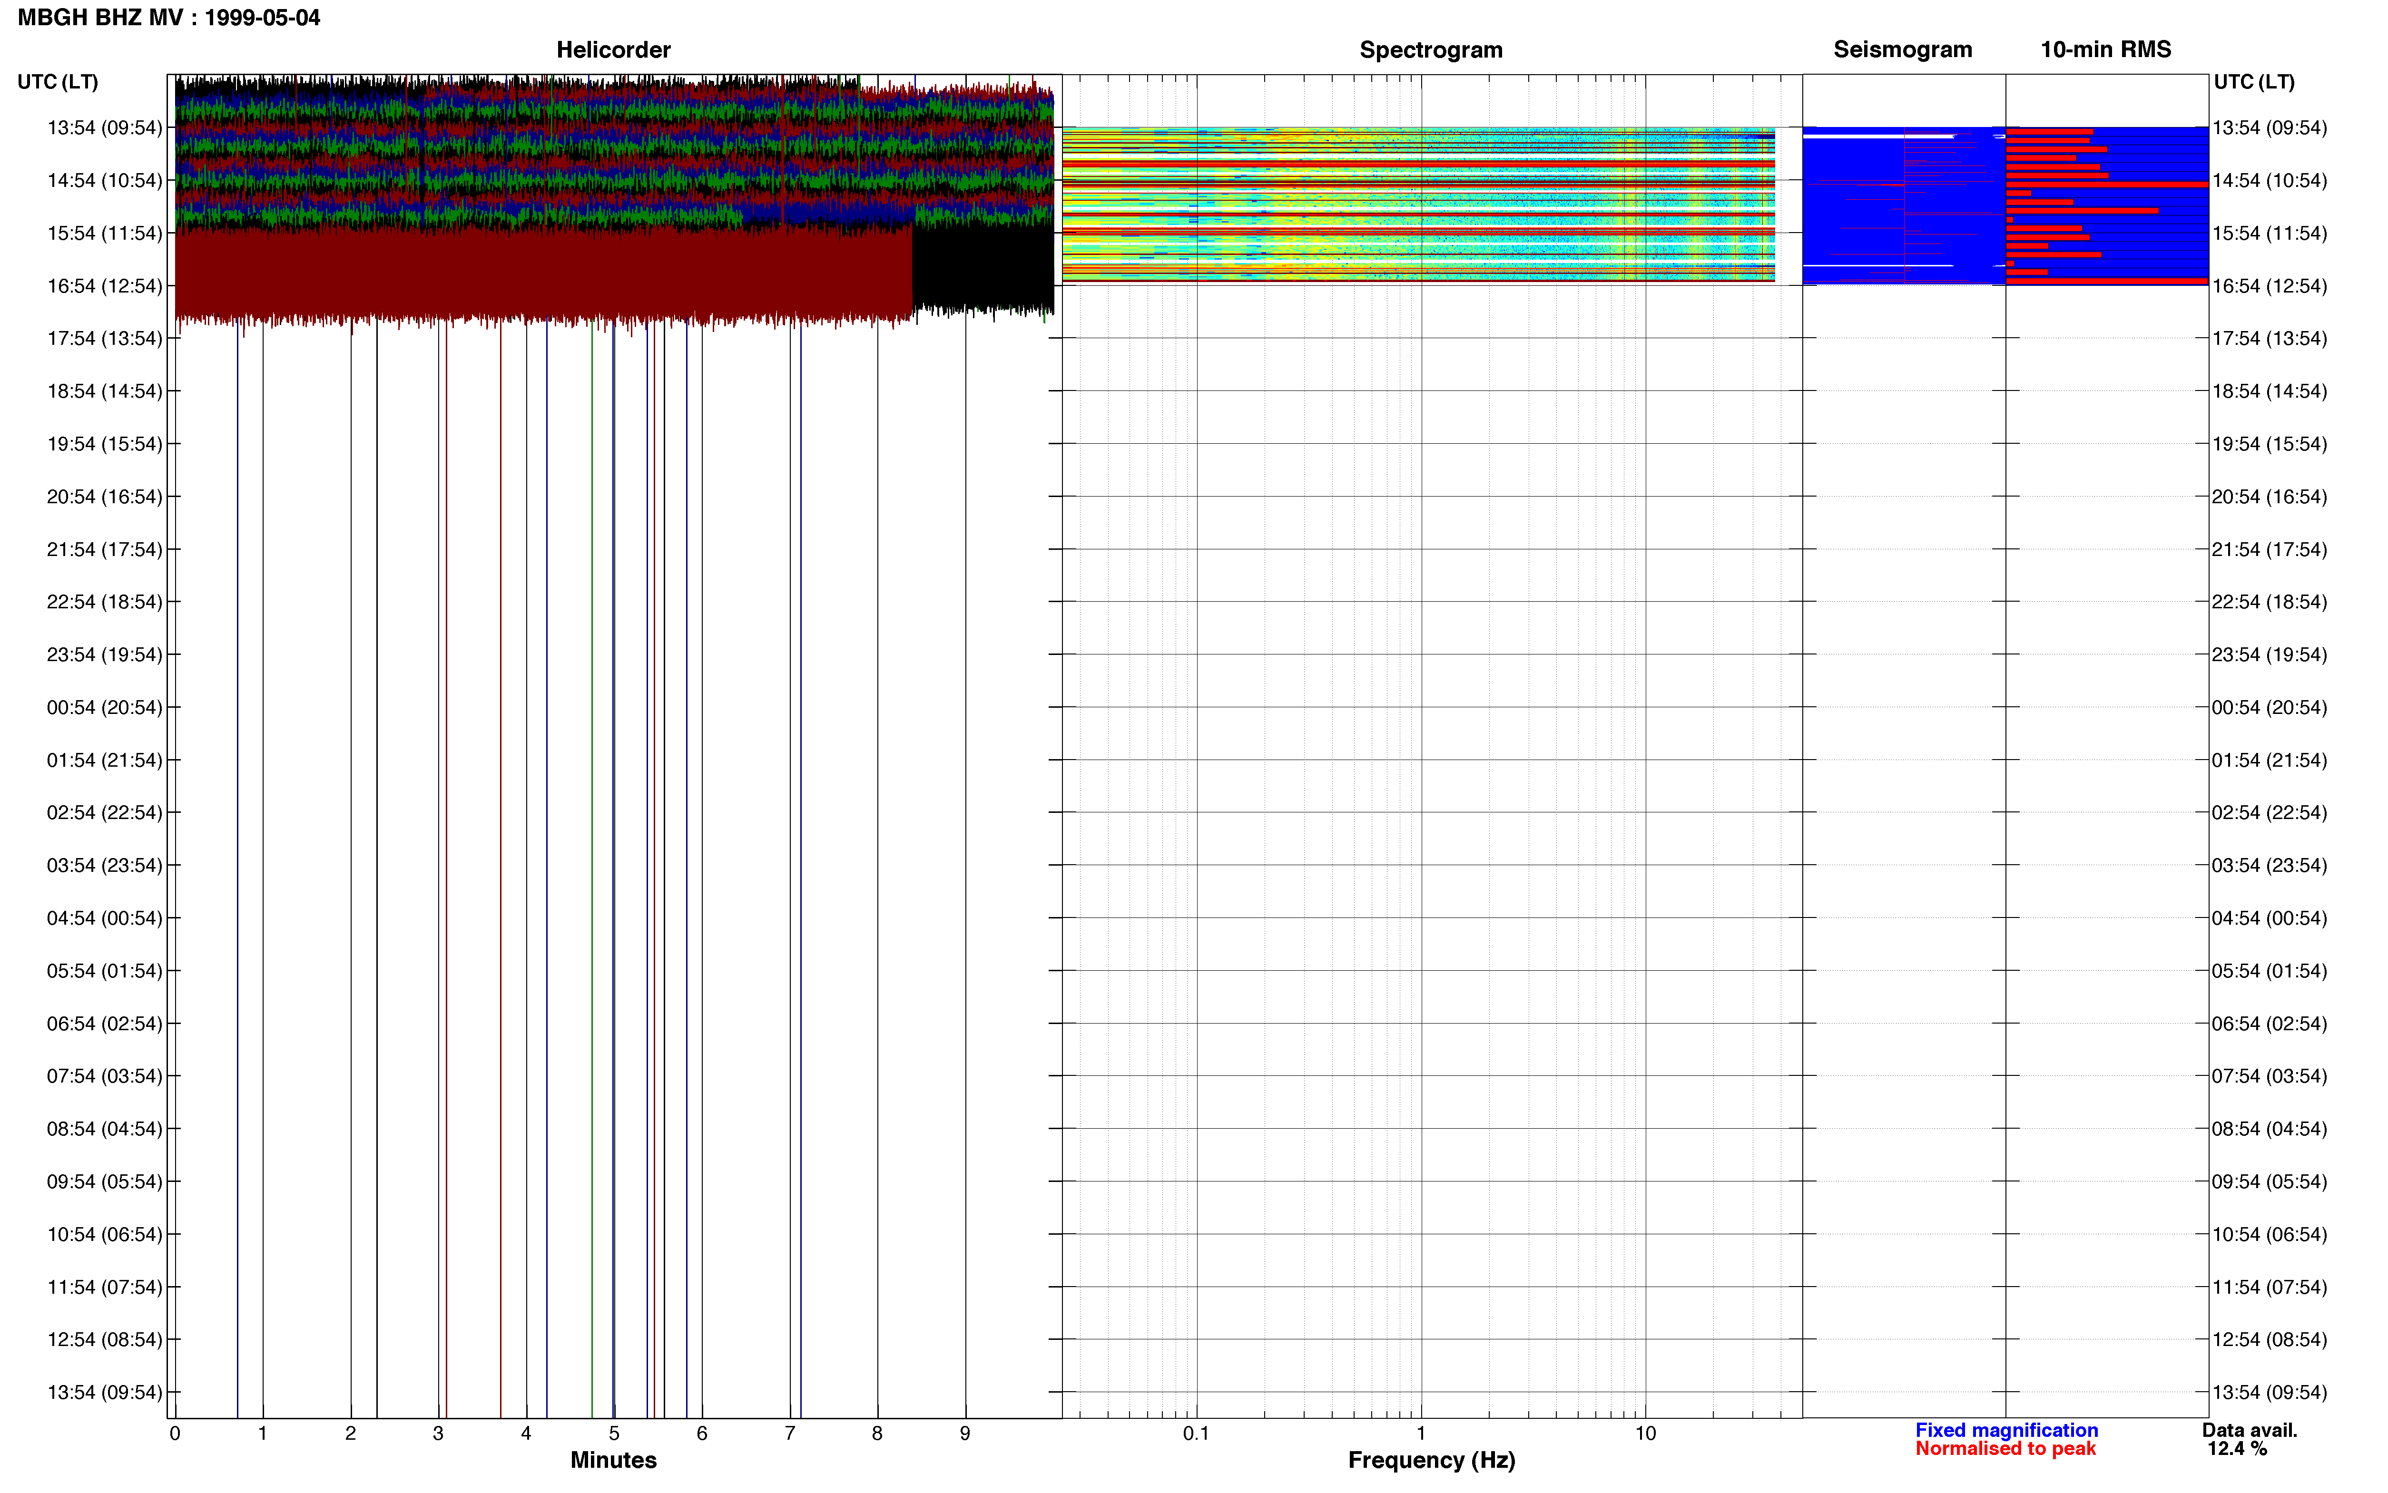2388x1493 pixels.
Task: Click the "0.1" tick on the Frequency axis
Action: tap(1196, 1434)
